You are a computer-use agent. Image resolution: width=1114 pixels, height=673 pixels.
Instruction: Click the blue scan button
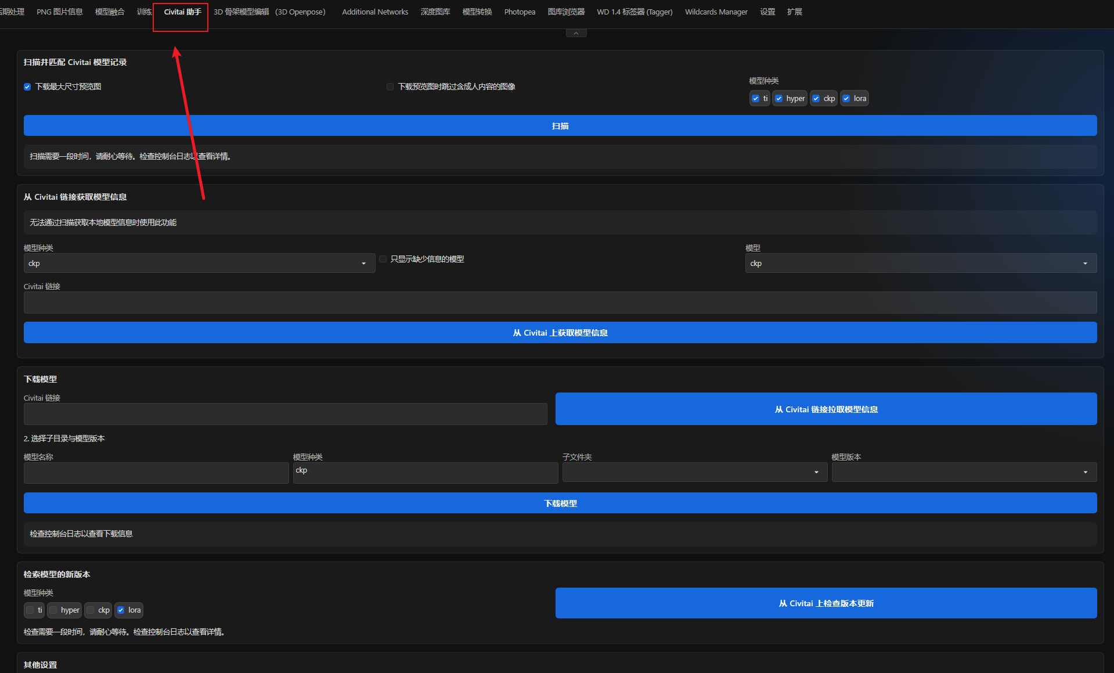pyautogui.click(x=560, y=125)
